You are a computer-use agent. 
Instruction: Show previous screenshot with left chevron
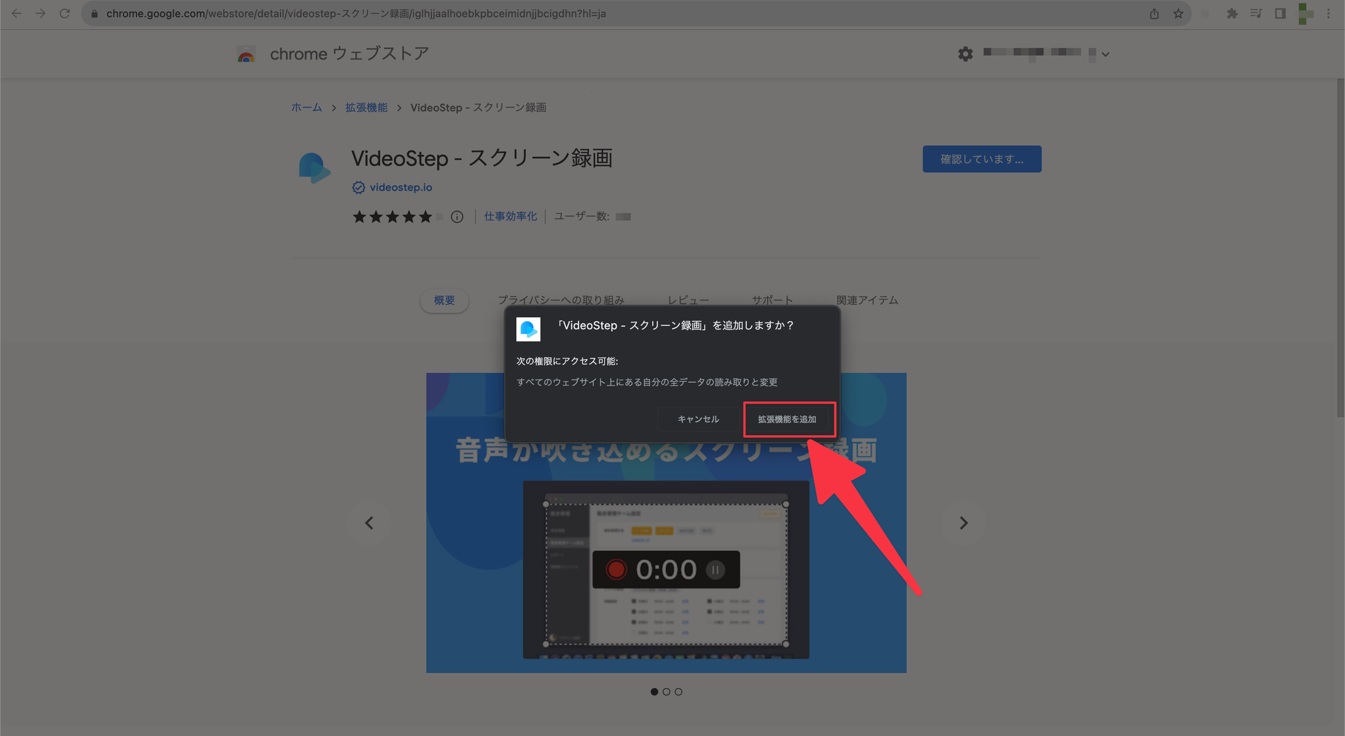369,523
